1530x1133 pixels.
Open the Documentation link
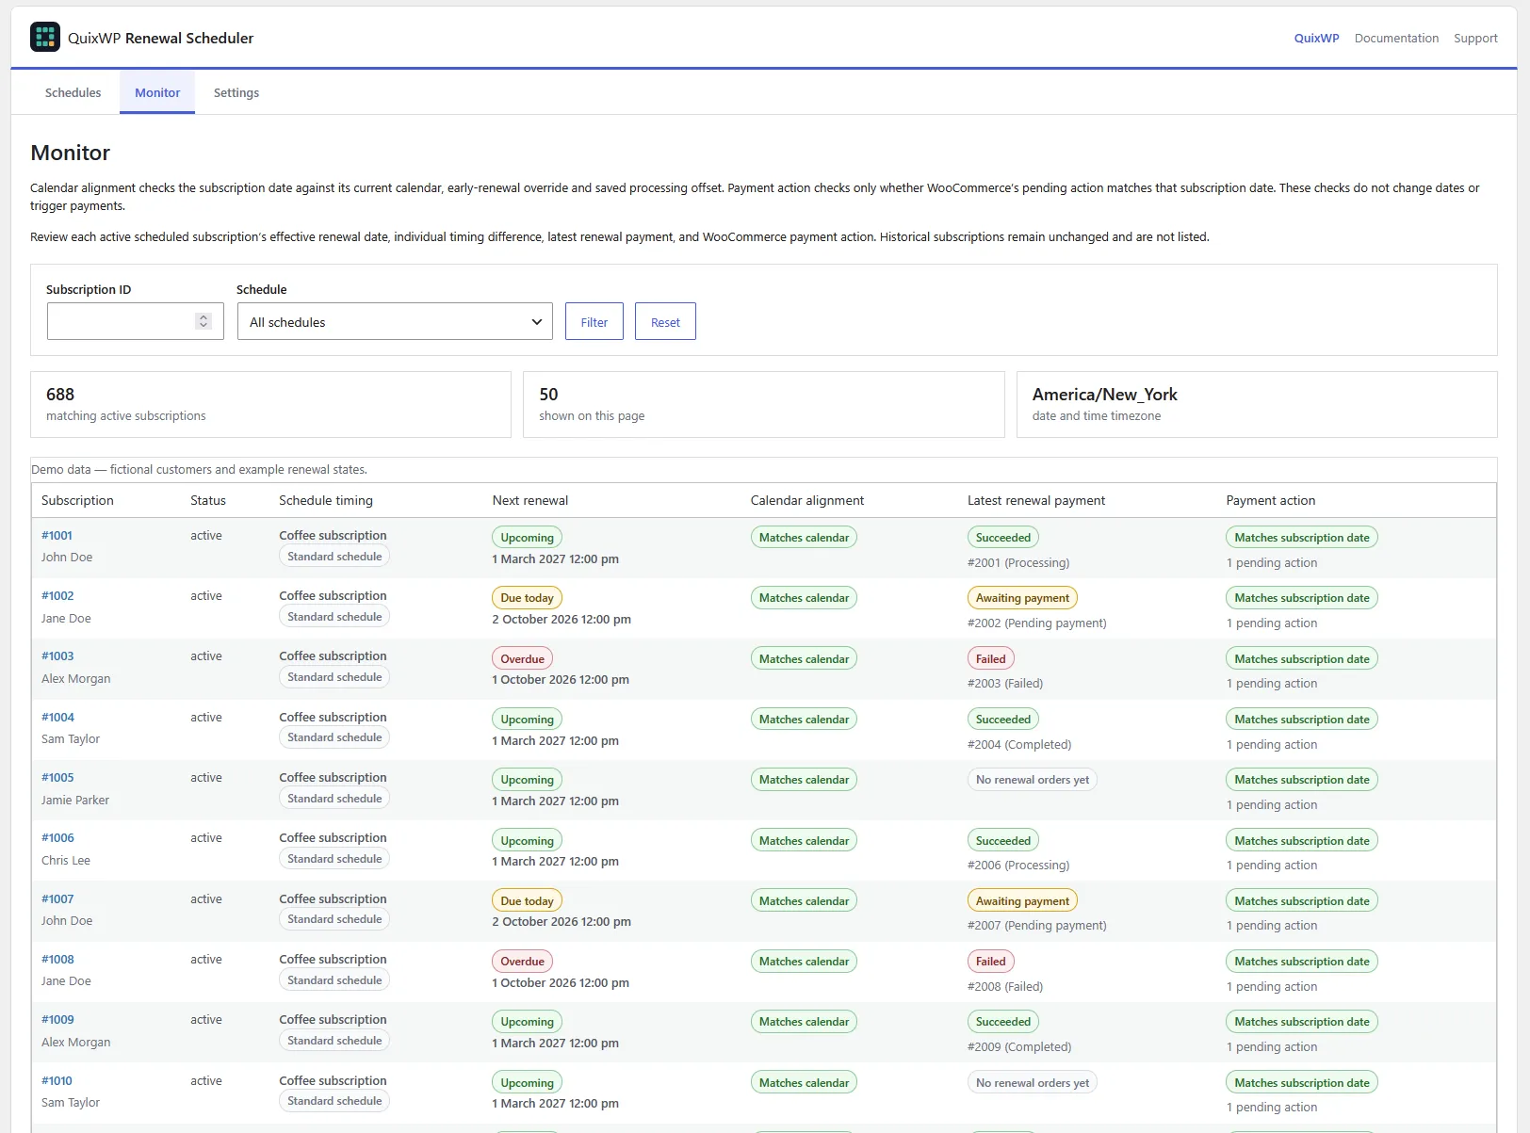pos(1396,39)
